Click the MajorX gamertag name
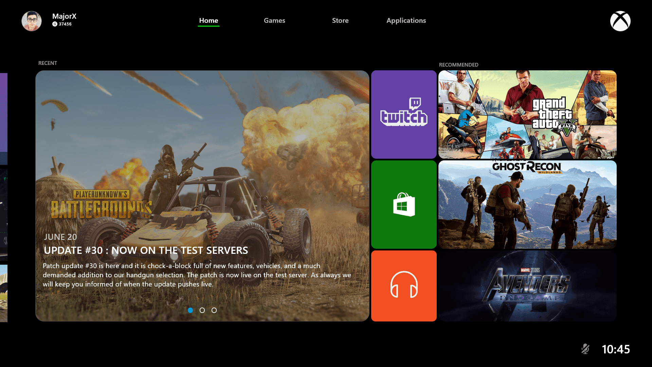The width and height of the screenshot is (652, 367). pyautogui.click(x=64, y=16)
